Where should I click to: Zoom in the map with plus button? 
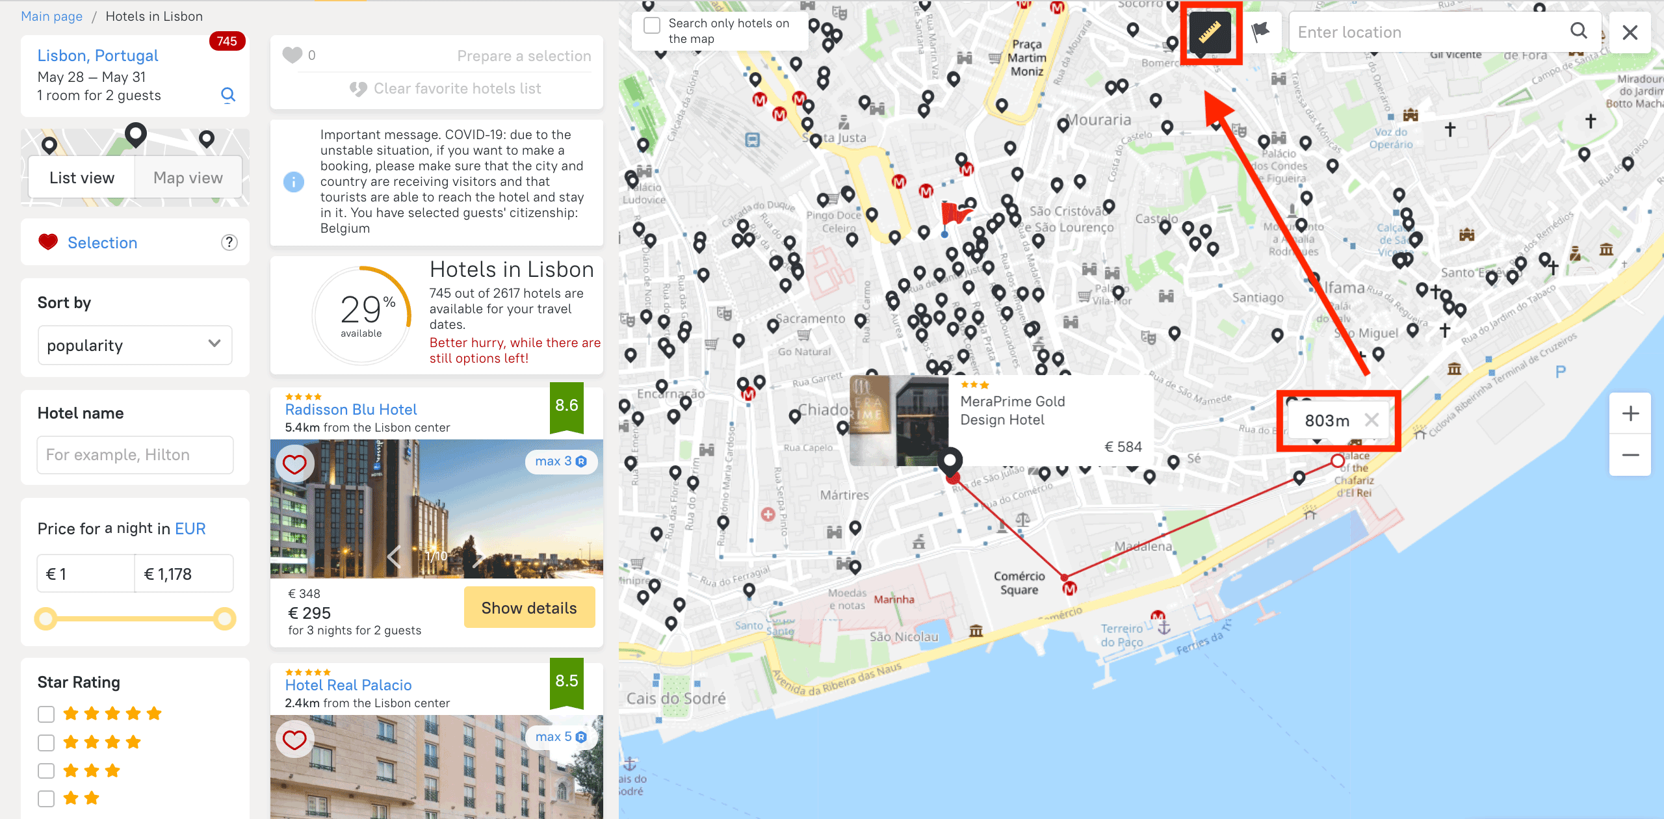point(1630,413)
